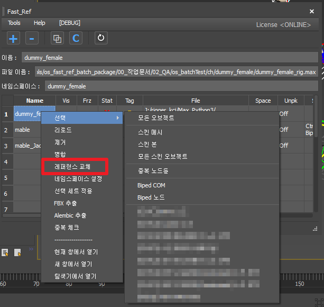Choose 새 창에서 열기 menu item
The width and height of the screenshot is (324, 307).
point(82,264)
